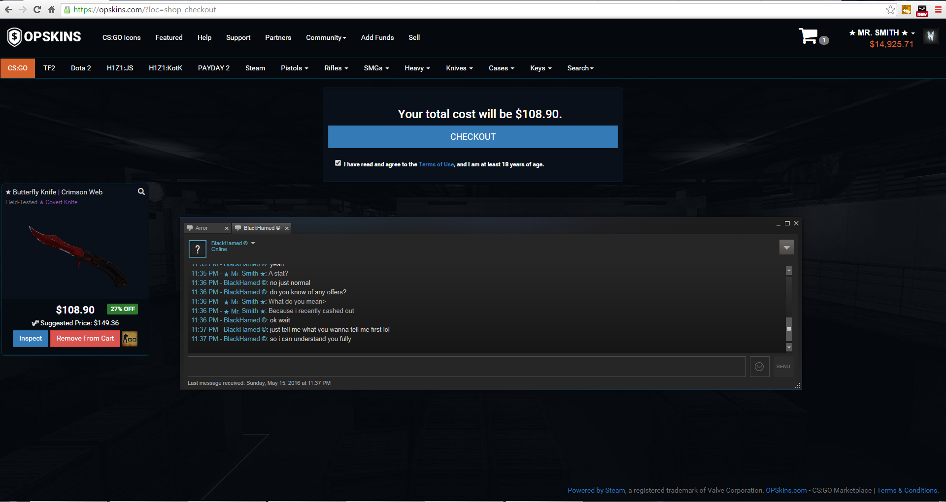Image resolution: width=946 pixels, height=502 pixels.
Task: Click the chat scrollbar thumb
Action: click(x=789, y=329)
